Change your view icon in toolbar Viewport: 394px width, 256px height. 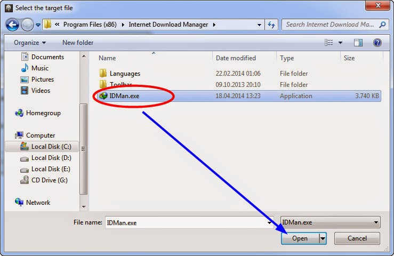pos(328,43)
